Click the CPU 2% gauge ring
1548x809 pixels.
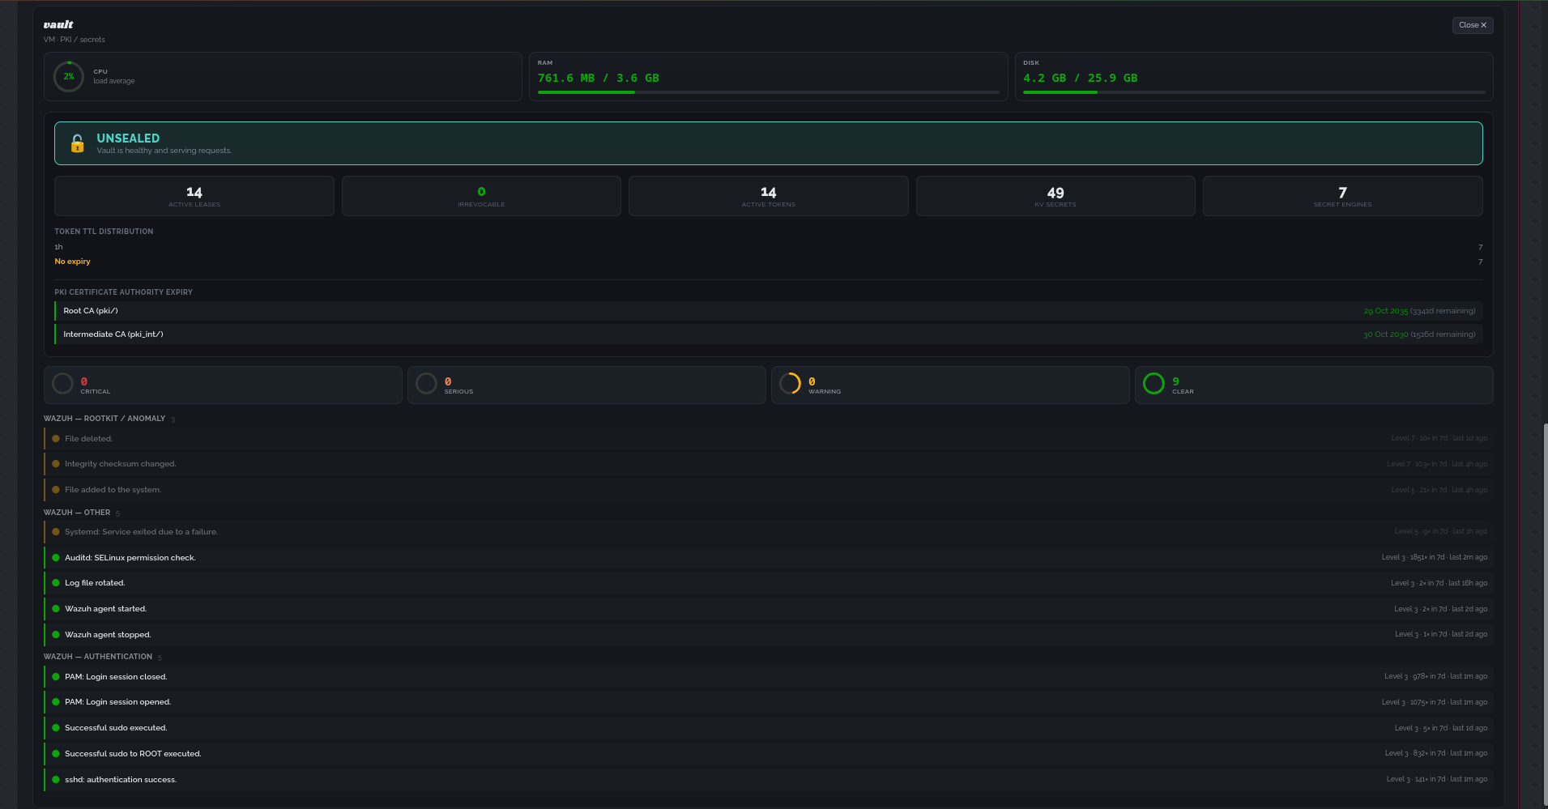pyautogui.click(x=69, y=76)
